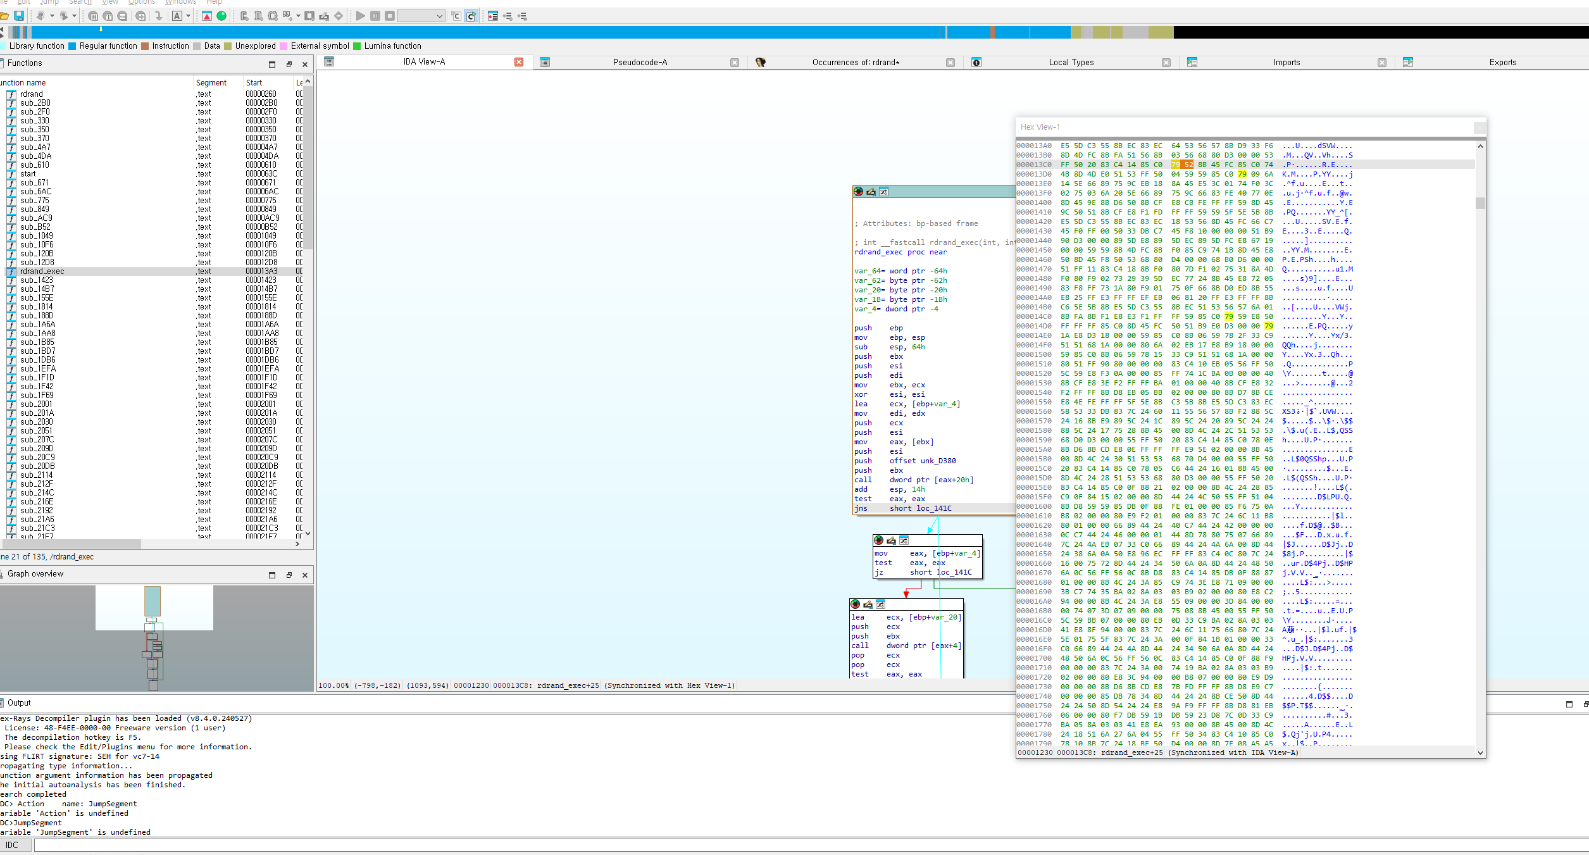Click the edit icon on rdrand_exec graph node header

(871, 192)
